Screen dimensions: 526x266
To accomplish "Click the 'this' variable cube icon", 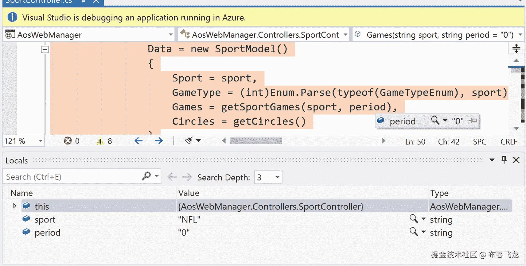I will coord(26,205).
